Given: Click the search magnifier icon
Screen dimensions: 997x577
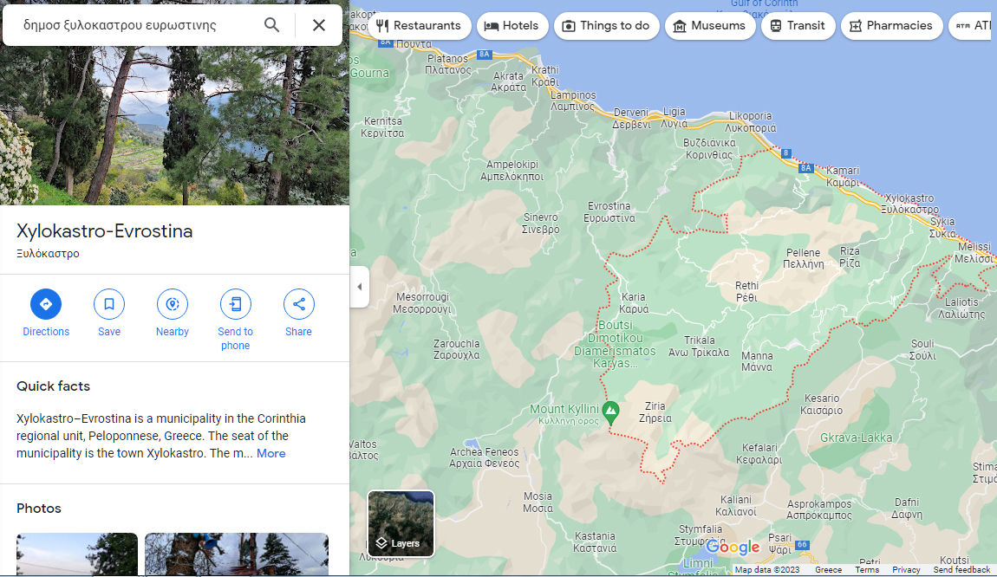Looking at the screenshot, I should 271,25.
